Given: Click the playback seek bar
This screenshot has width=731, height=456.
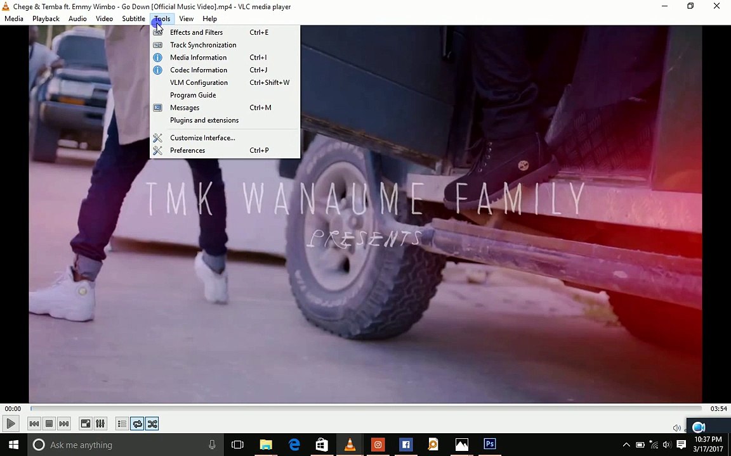Looking at the screenshot, I should tap(366, 408).
